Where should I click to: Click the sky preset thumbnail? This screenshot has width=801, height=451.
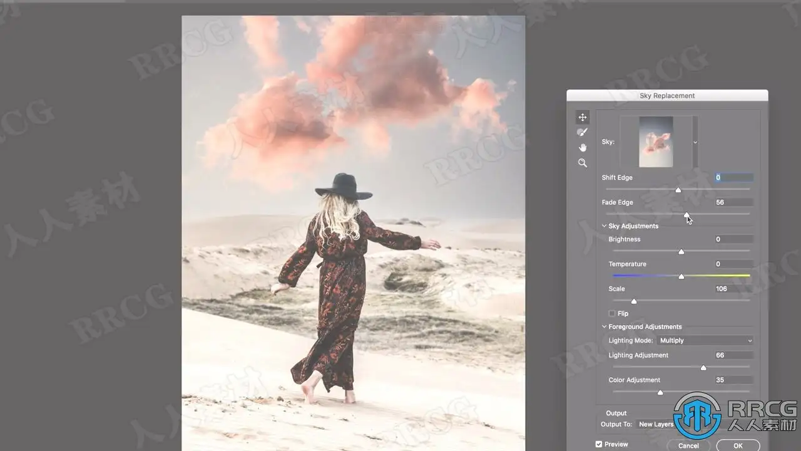pos(656,142)
